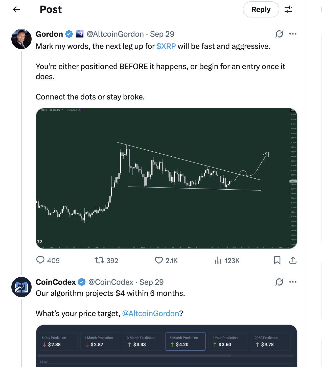Click the Grok icon on Gordon's post
This screenshot has height=367, width=322.
279,34
